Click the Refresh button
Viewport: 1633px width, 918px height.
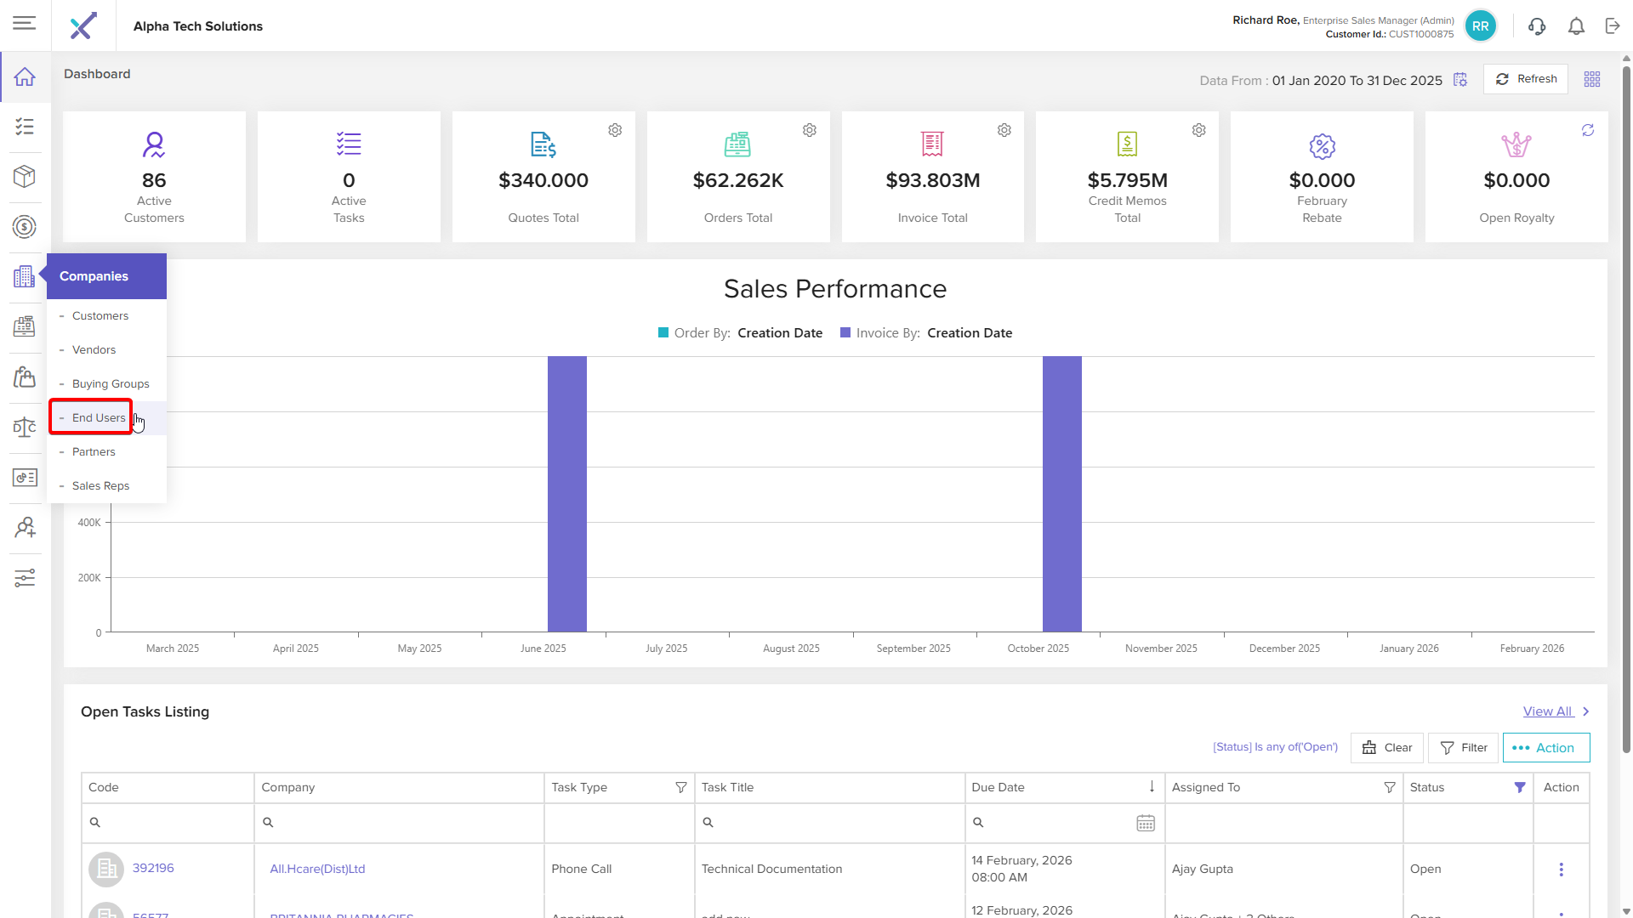pos(1526,79)
